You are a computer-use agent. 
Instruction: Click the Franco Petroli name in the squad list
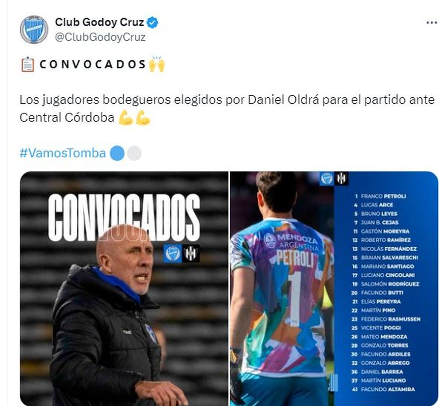(383, 196)
